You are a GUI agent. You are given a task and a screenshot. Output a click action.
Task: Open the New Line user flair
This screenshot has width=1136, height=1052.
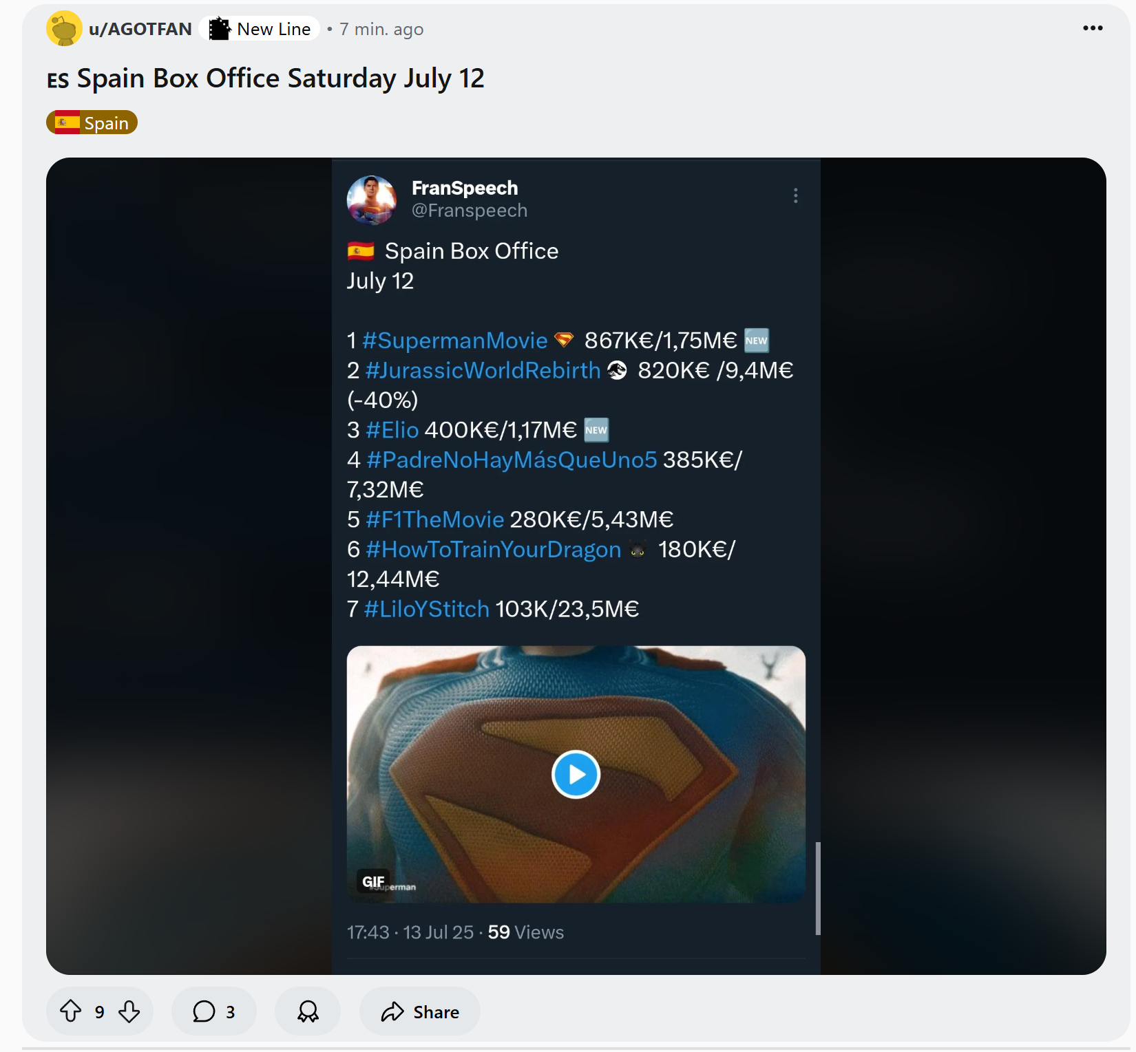pyautogui.click(x=260, y=29)
